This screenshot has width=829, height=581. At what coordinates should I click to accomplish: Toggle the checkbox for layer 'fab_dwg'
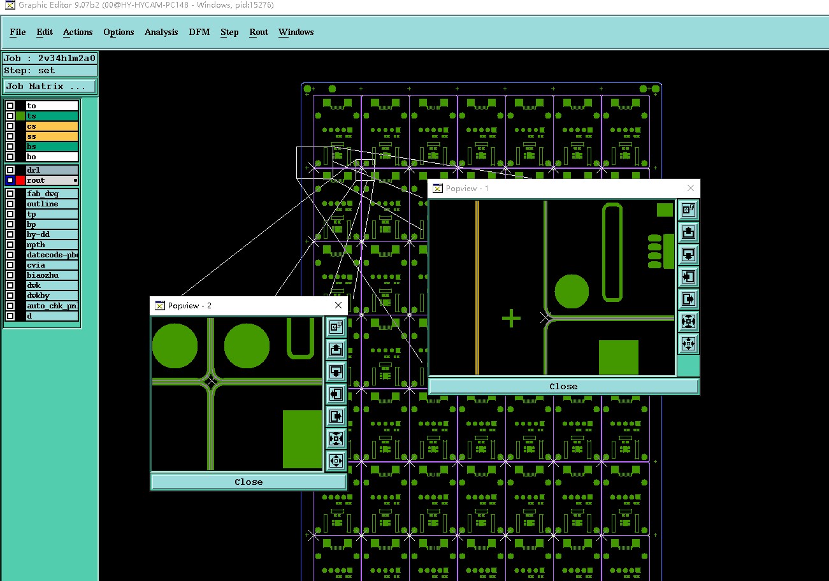(x=10, y=194)
